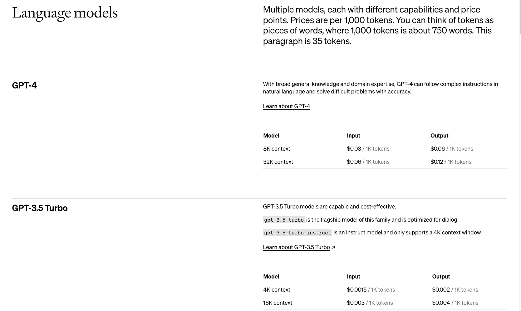Click the external arrow icon after GPT-3.5 Turbo link

[333, 247]
